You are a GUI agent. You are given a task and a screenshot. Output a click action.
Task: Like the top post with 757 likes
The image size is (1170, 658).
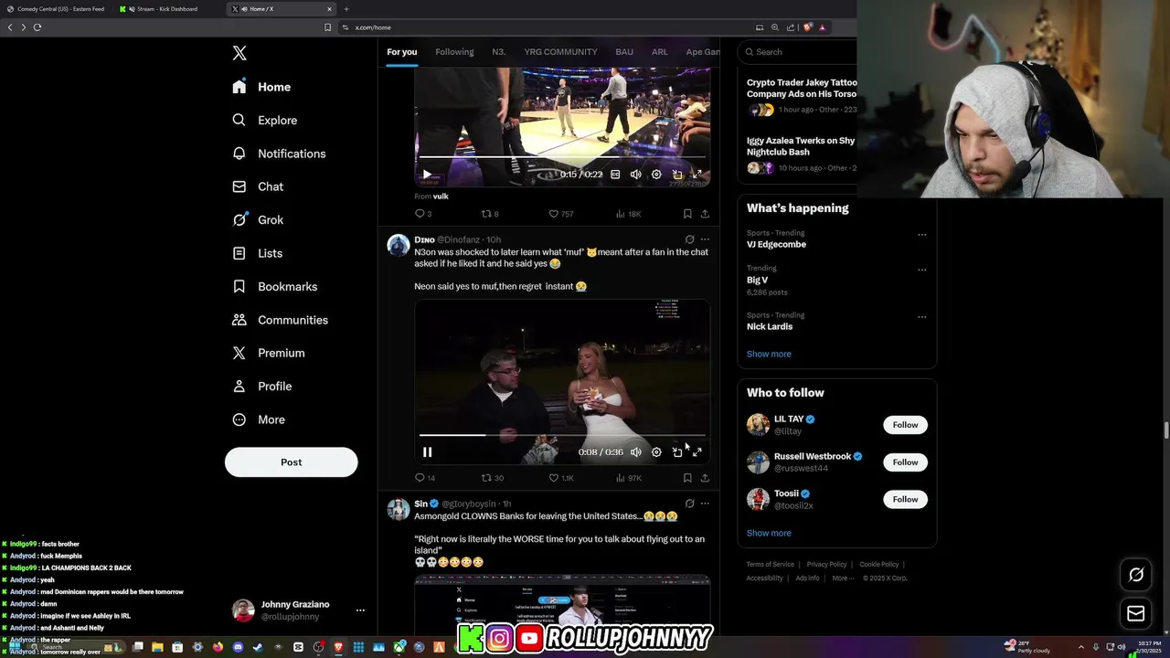pyautogui.click(x=561, y=214)
